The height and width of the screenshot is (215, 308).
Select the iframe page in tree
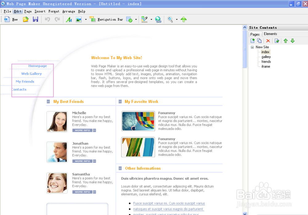[266, 67]
